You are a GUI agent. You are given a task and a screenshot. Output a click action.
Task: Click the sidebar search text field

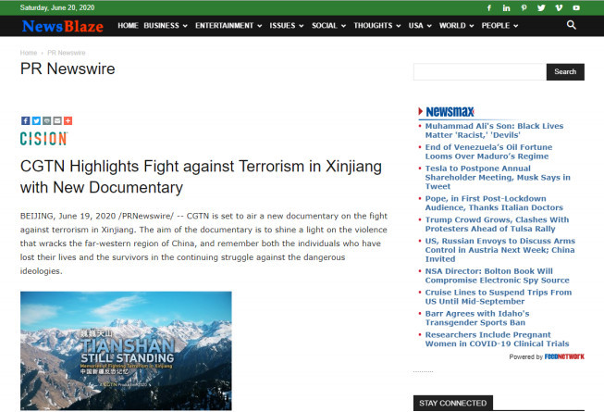coord(479,71)
